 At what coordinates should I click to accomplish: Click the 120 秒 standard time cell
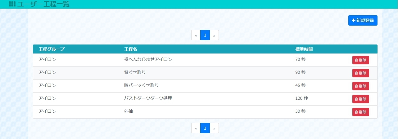pos(301,98)
